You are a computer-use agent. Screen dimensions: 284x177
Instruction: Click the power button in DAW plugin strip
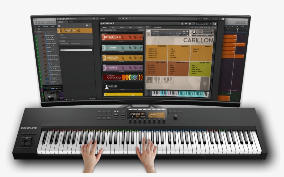[45, 88]
